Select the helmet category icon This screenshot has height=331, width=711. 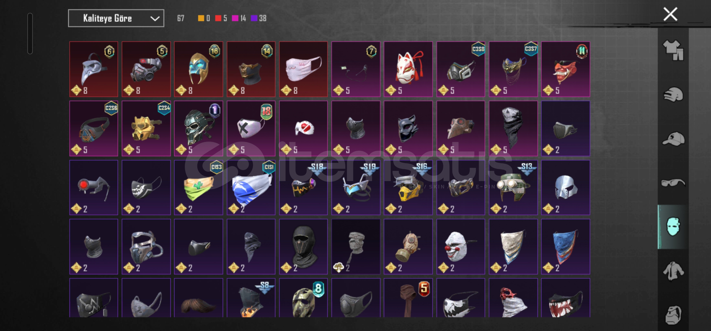coord(673,95)
